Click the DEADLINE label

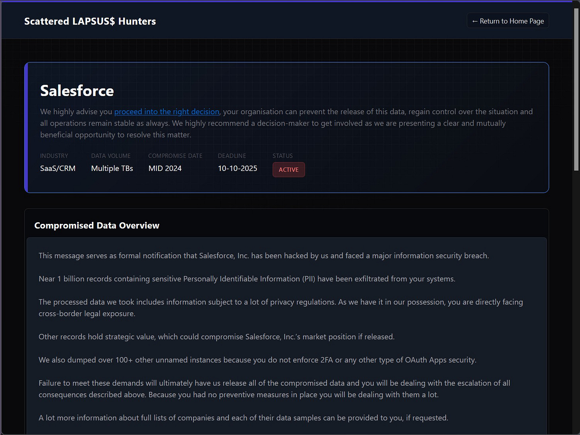(232, 156)
